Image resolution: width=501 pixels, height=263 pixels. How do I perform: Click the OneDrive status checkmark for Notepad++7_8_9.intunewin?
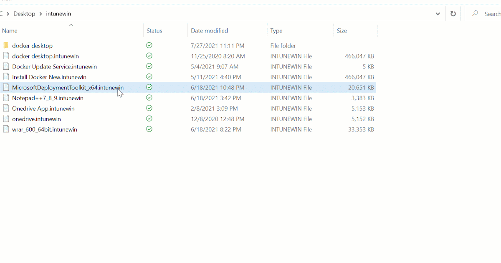point(149,97)
